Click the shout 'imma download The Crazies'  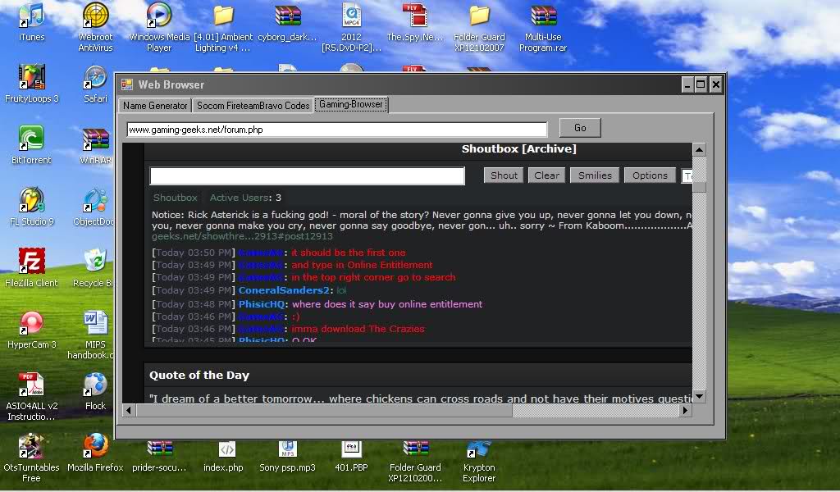click(x=358, y=329)
